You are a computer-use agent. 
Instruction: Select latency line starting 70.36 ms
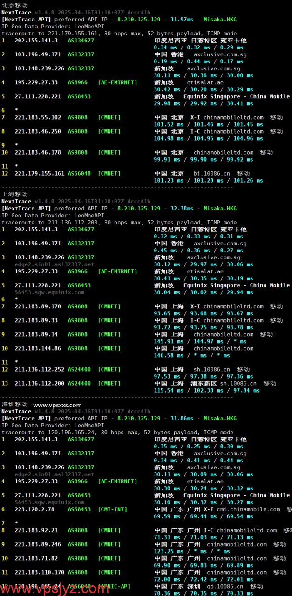tap(204, 593)
